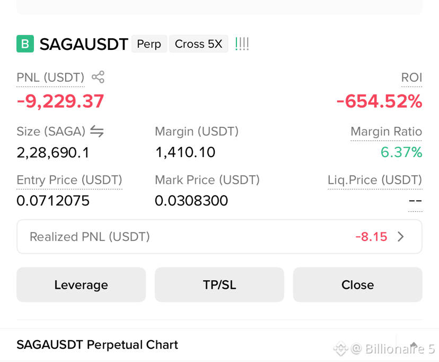This screenshot has width=439, height=362.
Task: Show PNL (USDT) label explanation
Action: (50, 77)
